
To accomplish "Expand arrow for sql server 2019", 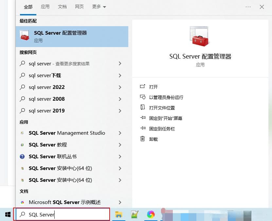I will tap(120, 111).
